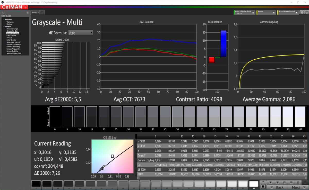Image resolution: width=309 pixels, height=190 pixels.
Task: Click the blue bar in RGB Balance chart
Action: [x=223, y=44]
